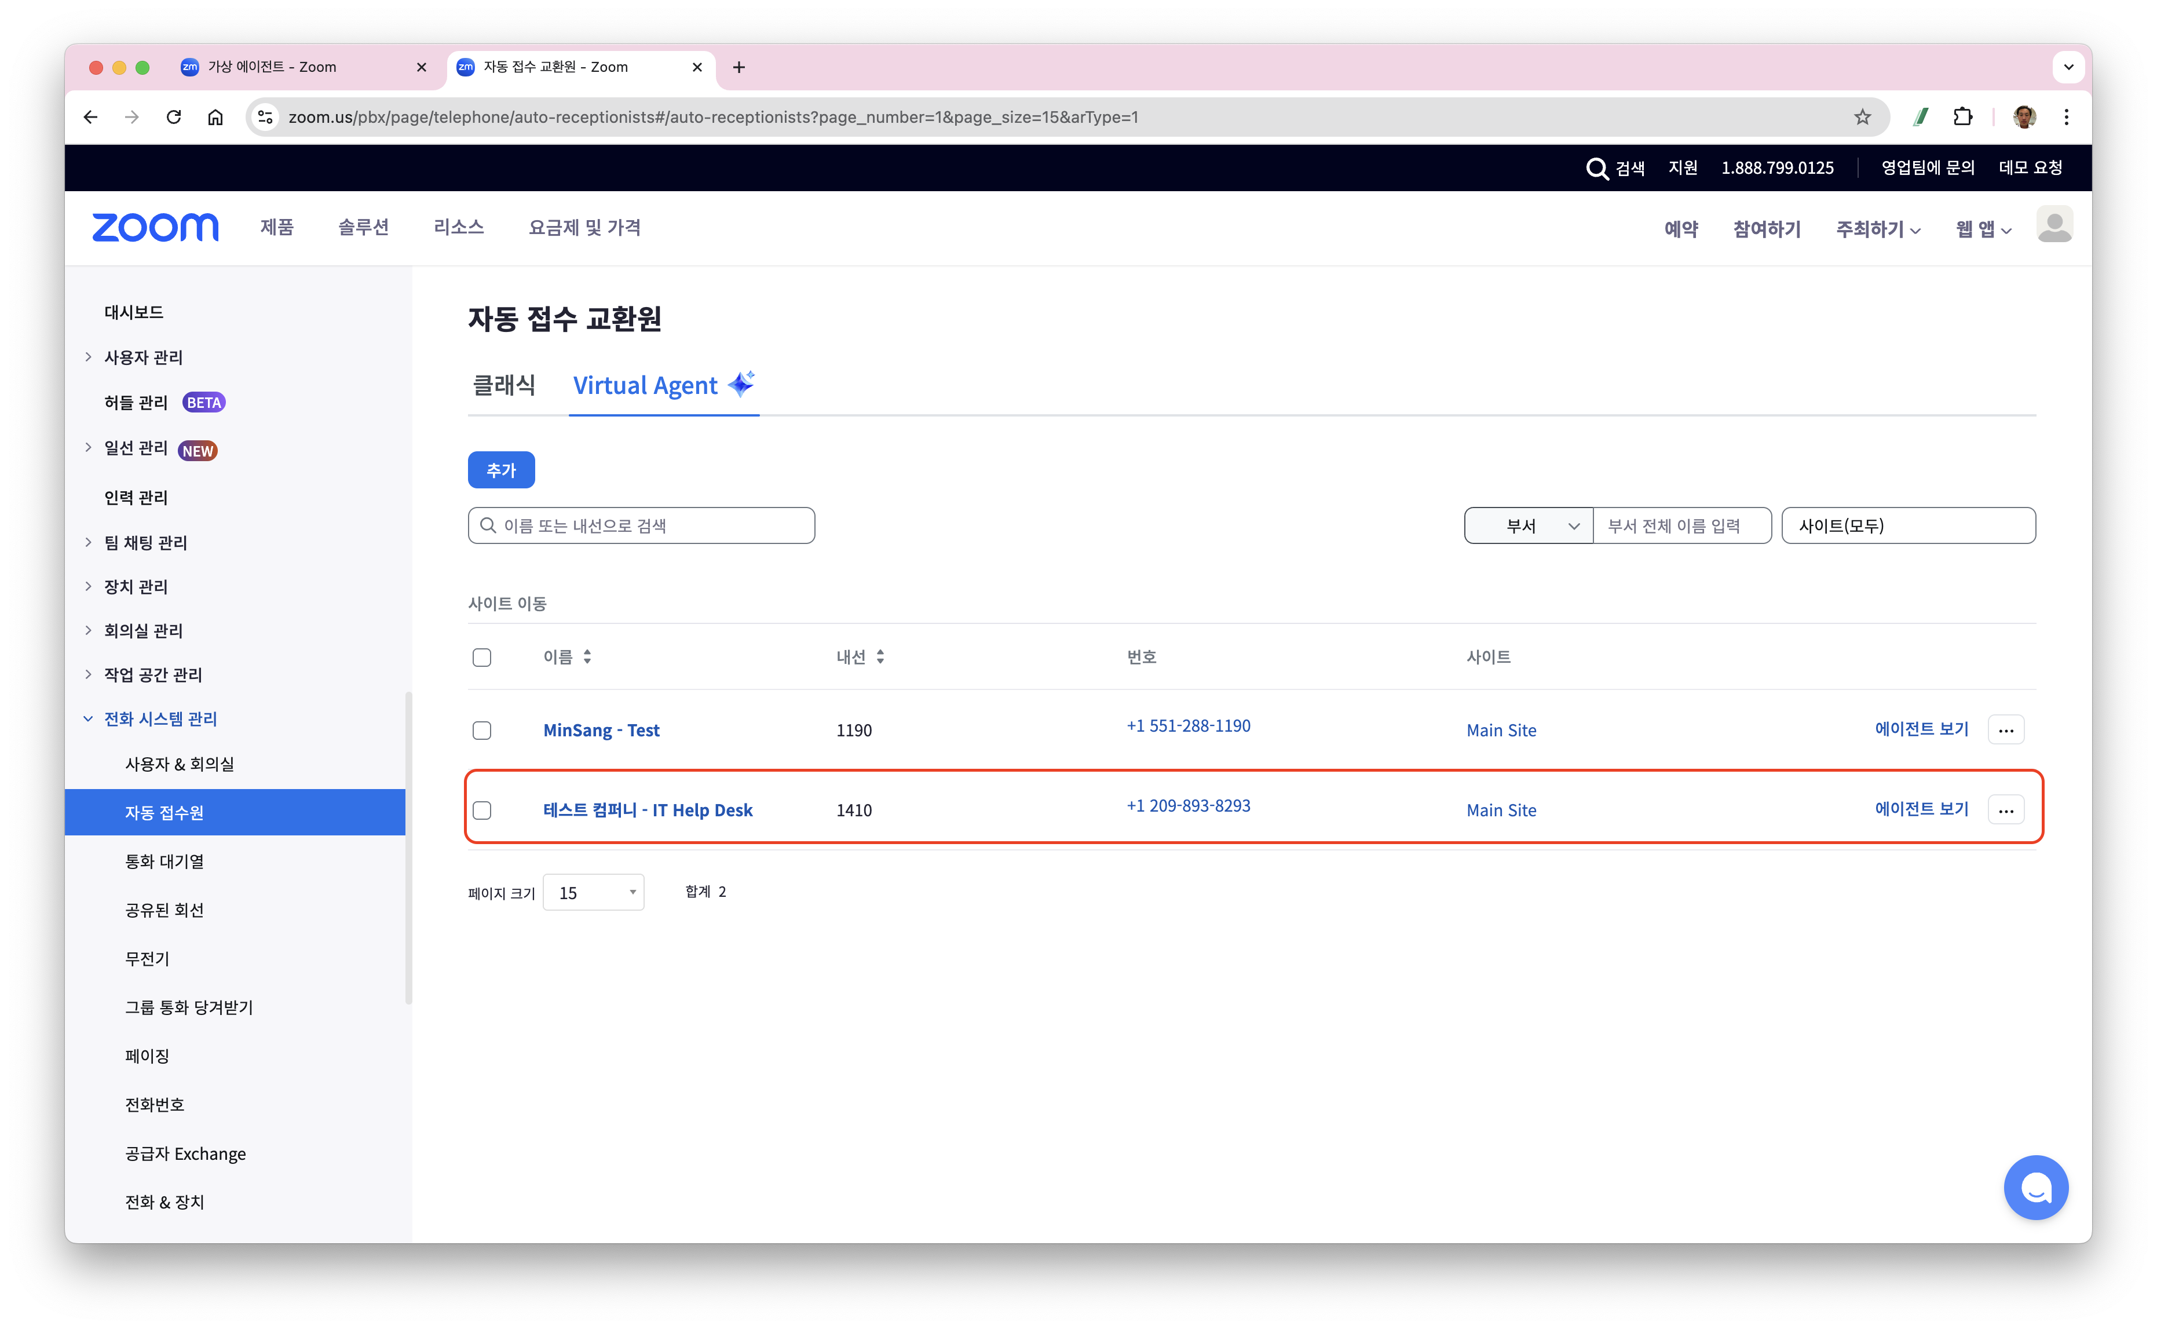
Task: Click the sidebar scrollbar
Action: tap(408, 848)
